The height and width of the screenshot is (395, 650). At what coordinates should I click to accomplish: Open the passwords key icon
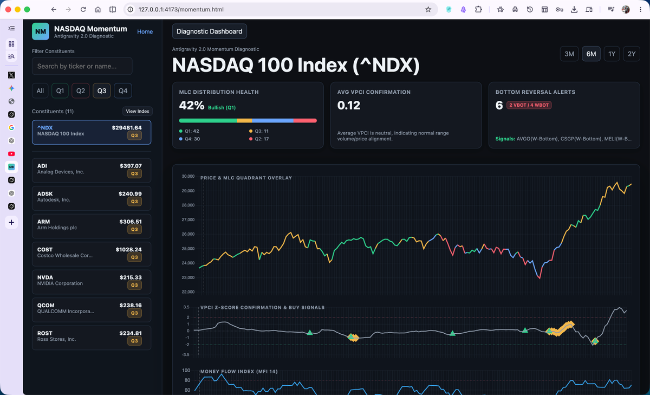coord(559,9)
